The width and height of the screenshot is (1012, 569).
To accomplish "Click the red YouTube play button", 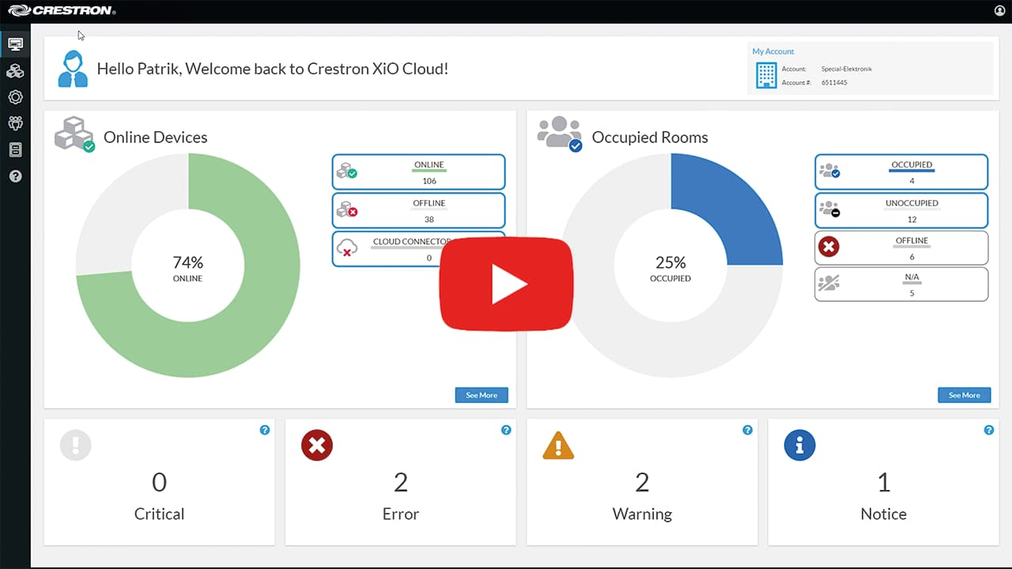I will pyautogui.click(x=506, y=283).
